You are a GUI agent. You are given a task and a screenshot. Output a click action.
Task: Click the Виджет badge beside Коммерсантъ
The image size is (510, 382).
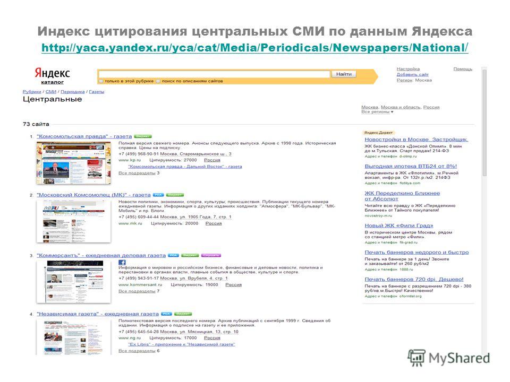point(190,255)
